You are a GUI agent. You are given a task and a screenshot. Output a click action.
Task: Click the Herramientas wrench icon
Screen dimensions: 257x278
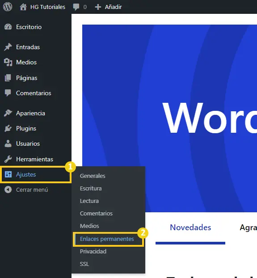tap(8, 159)
